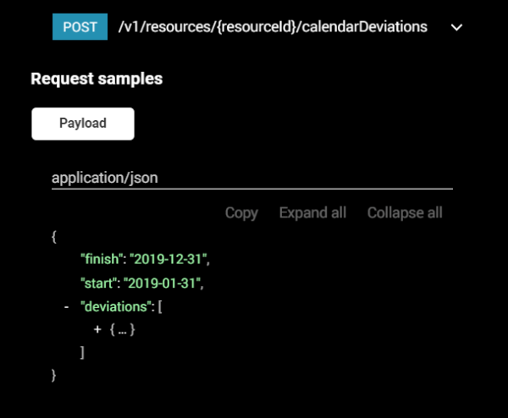Image resolution: width=508 pixels, height=418 pixels.
Task: Collapse the deviations array with the minus sign
Action: [66, 306]
